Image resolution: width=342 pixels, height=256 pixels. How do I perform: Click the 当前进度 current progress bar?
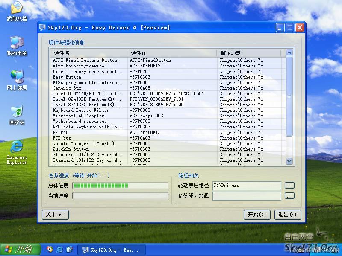coord(120,196)
